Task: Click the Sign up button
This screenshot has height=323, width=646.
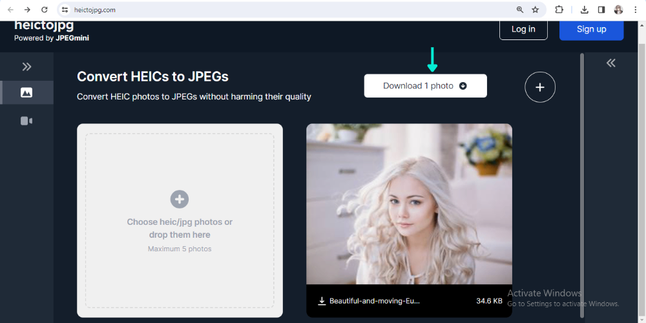Action: [x=591, y=29]
